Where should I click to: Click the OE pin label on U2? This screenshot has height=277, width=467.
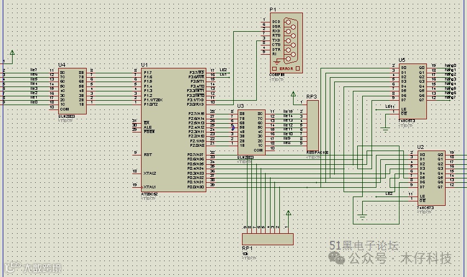click(423, 200)
